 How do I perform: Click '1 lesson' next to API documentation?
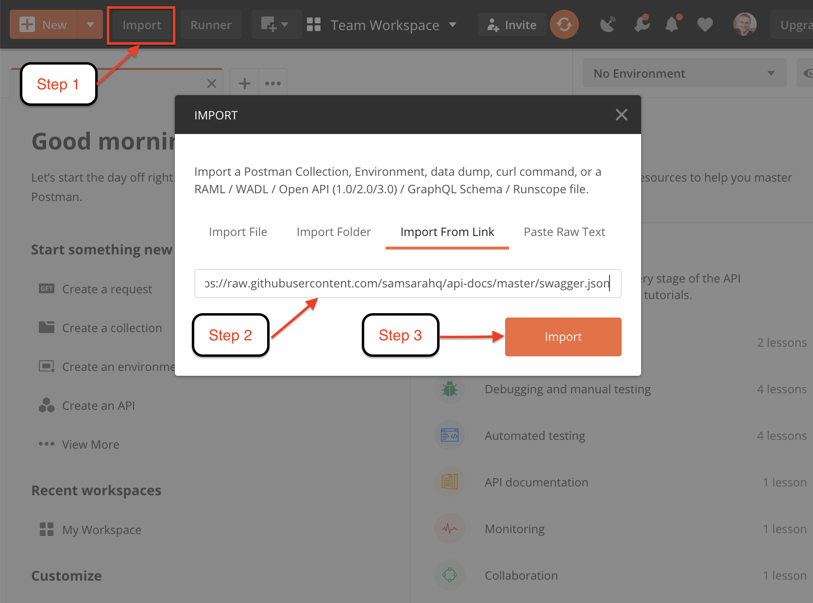pos(785,483)
